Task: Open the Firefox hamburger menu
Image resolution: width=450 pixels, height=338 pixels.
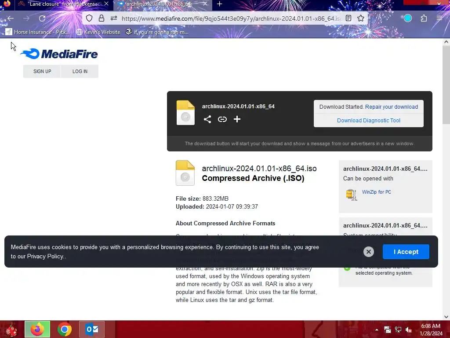Action: point(439,18)
